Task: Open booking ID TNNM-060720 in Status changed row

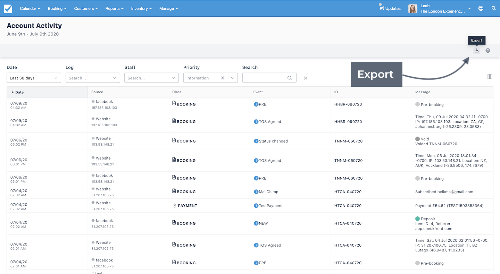Action: [348, 141]
